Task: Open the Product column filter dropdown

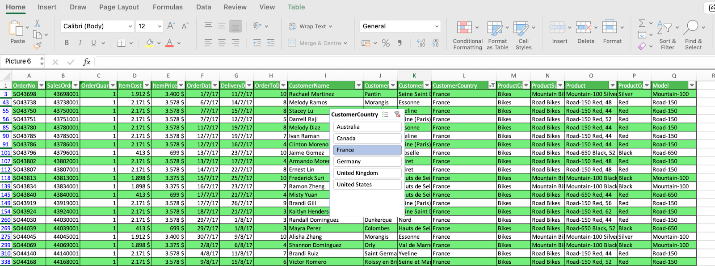Action: (x=613, y=85)
